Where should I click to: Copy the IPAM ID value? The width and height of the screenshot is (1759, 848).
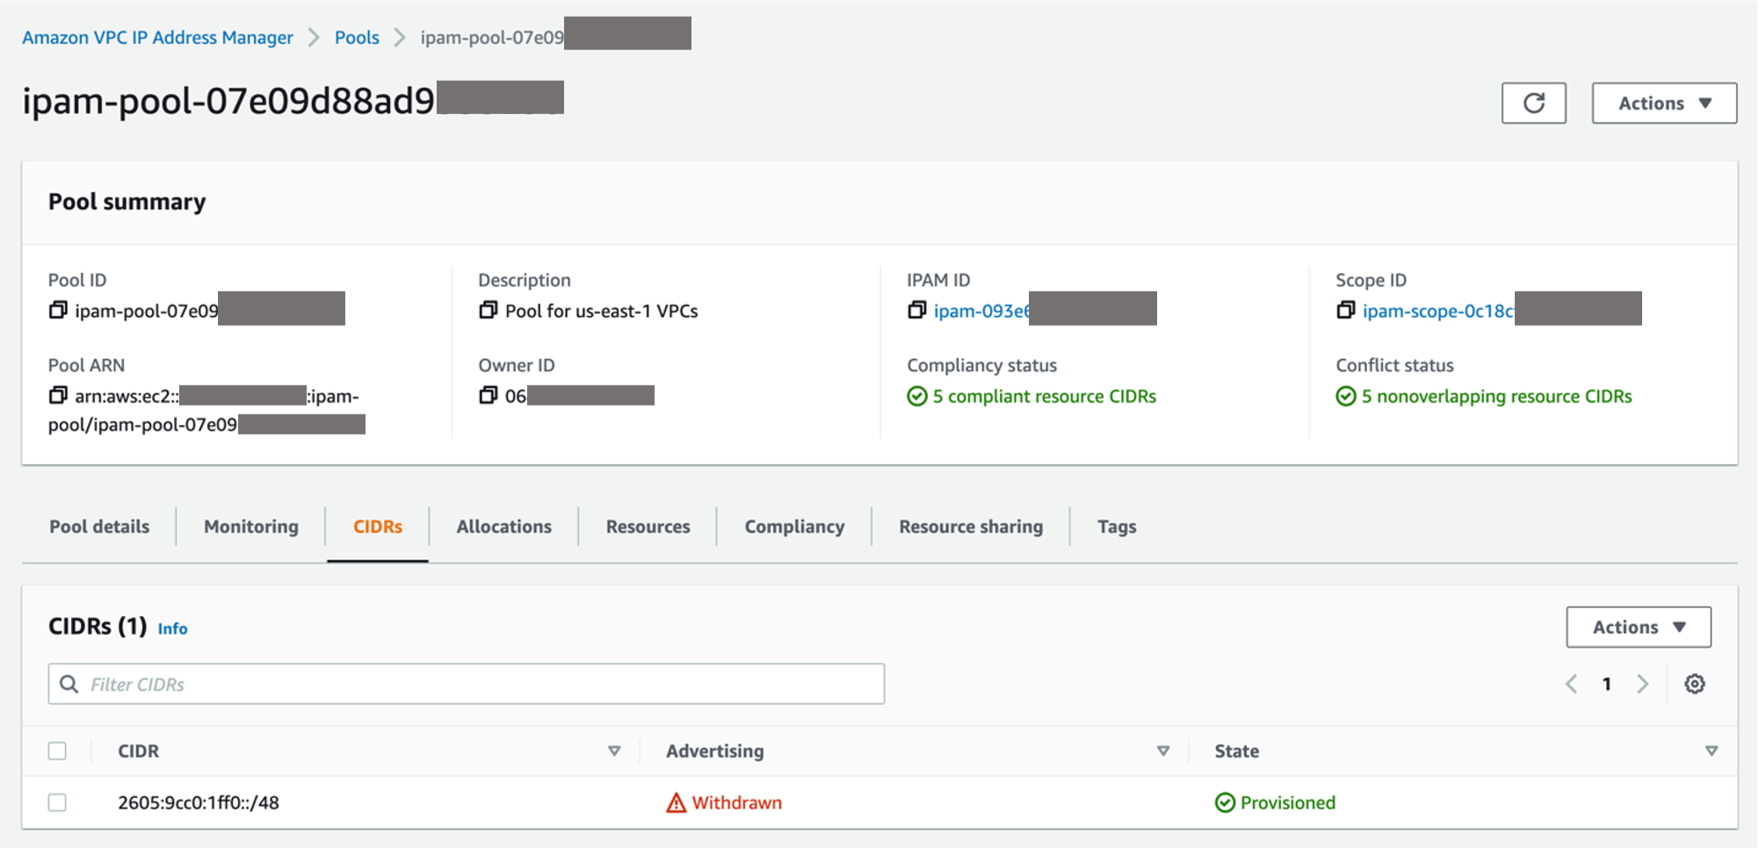click(916, 310)
